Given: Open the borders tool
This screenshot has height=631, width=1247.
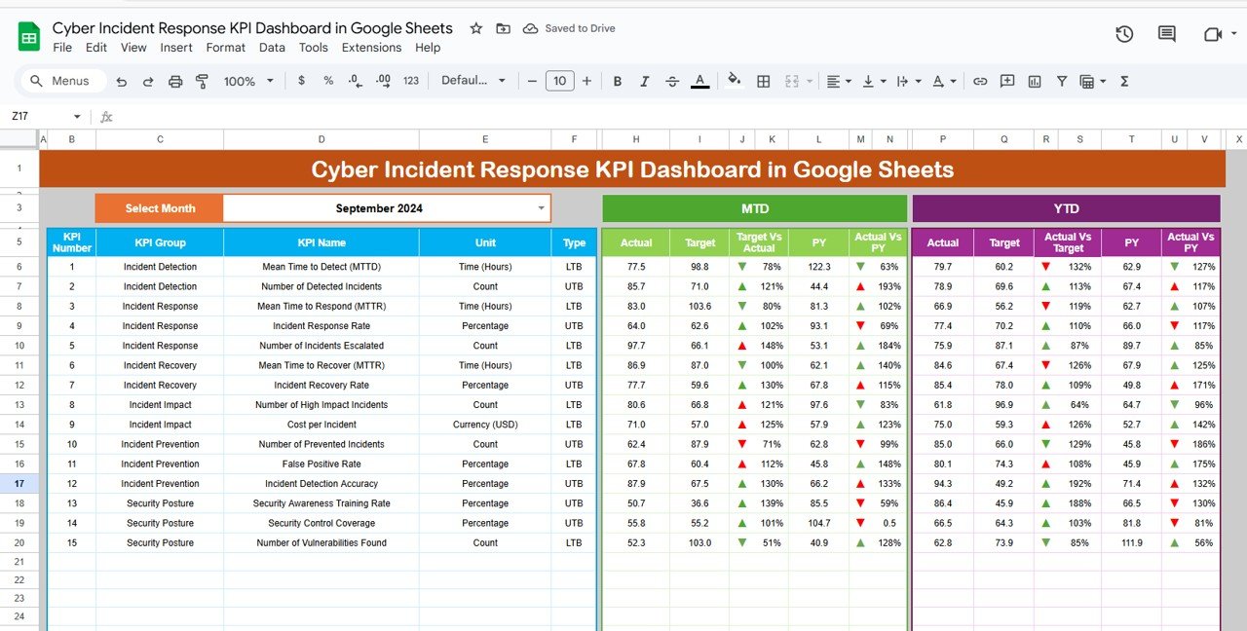Looking at the screenshot, I should coord(764,81).
